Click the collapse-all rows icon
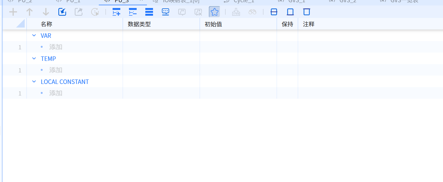 pyautogui.click(x=132, y=12)
